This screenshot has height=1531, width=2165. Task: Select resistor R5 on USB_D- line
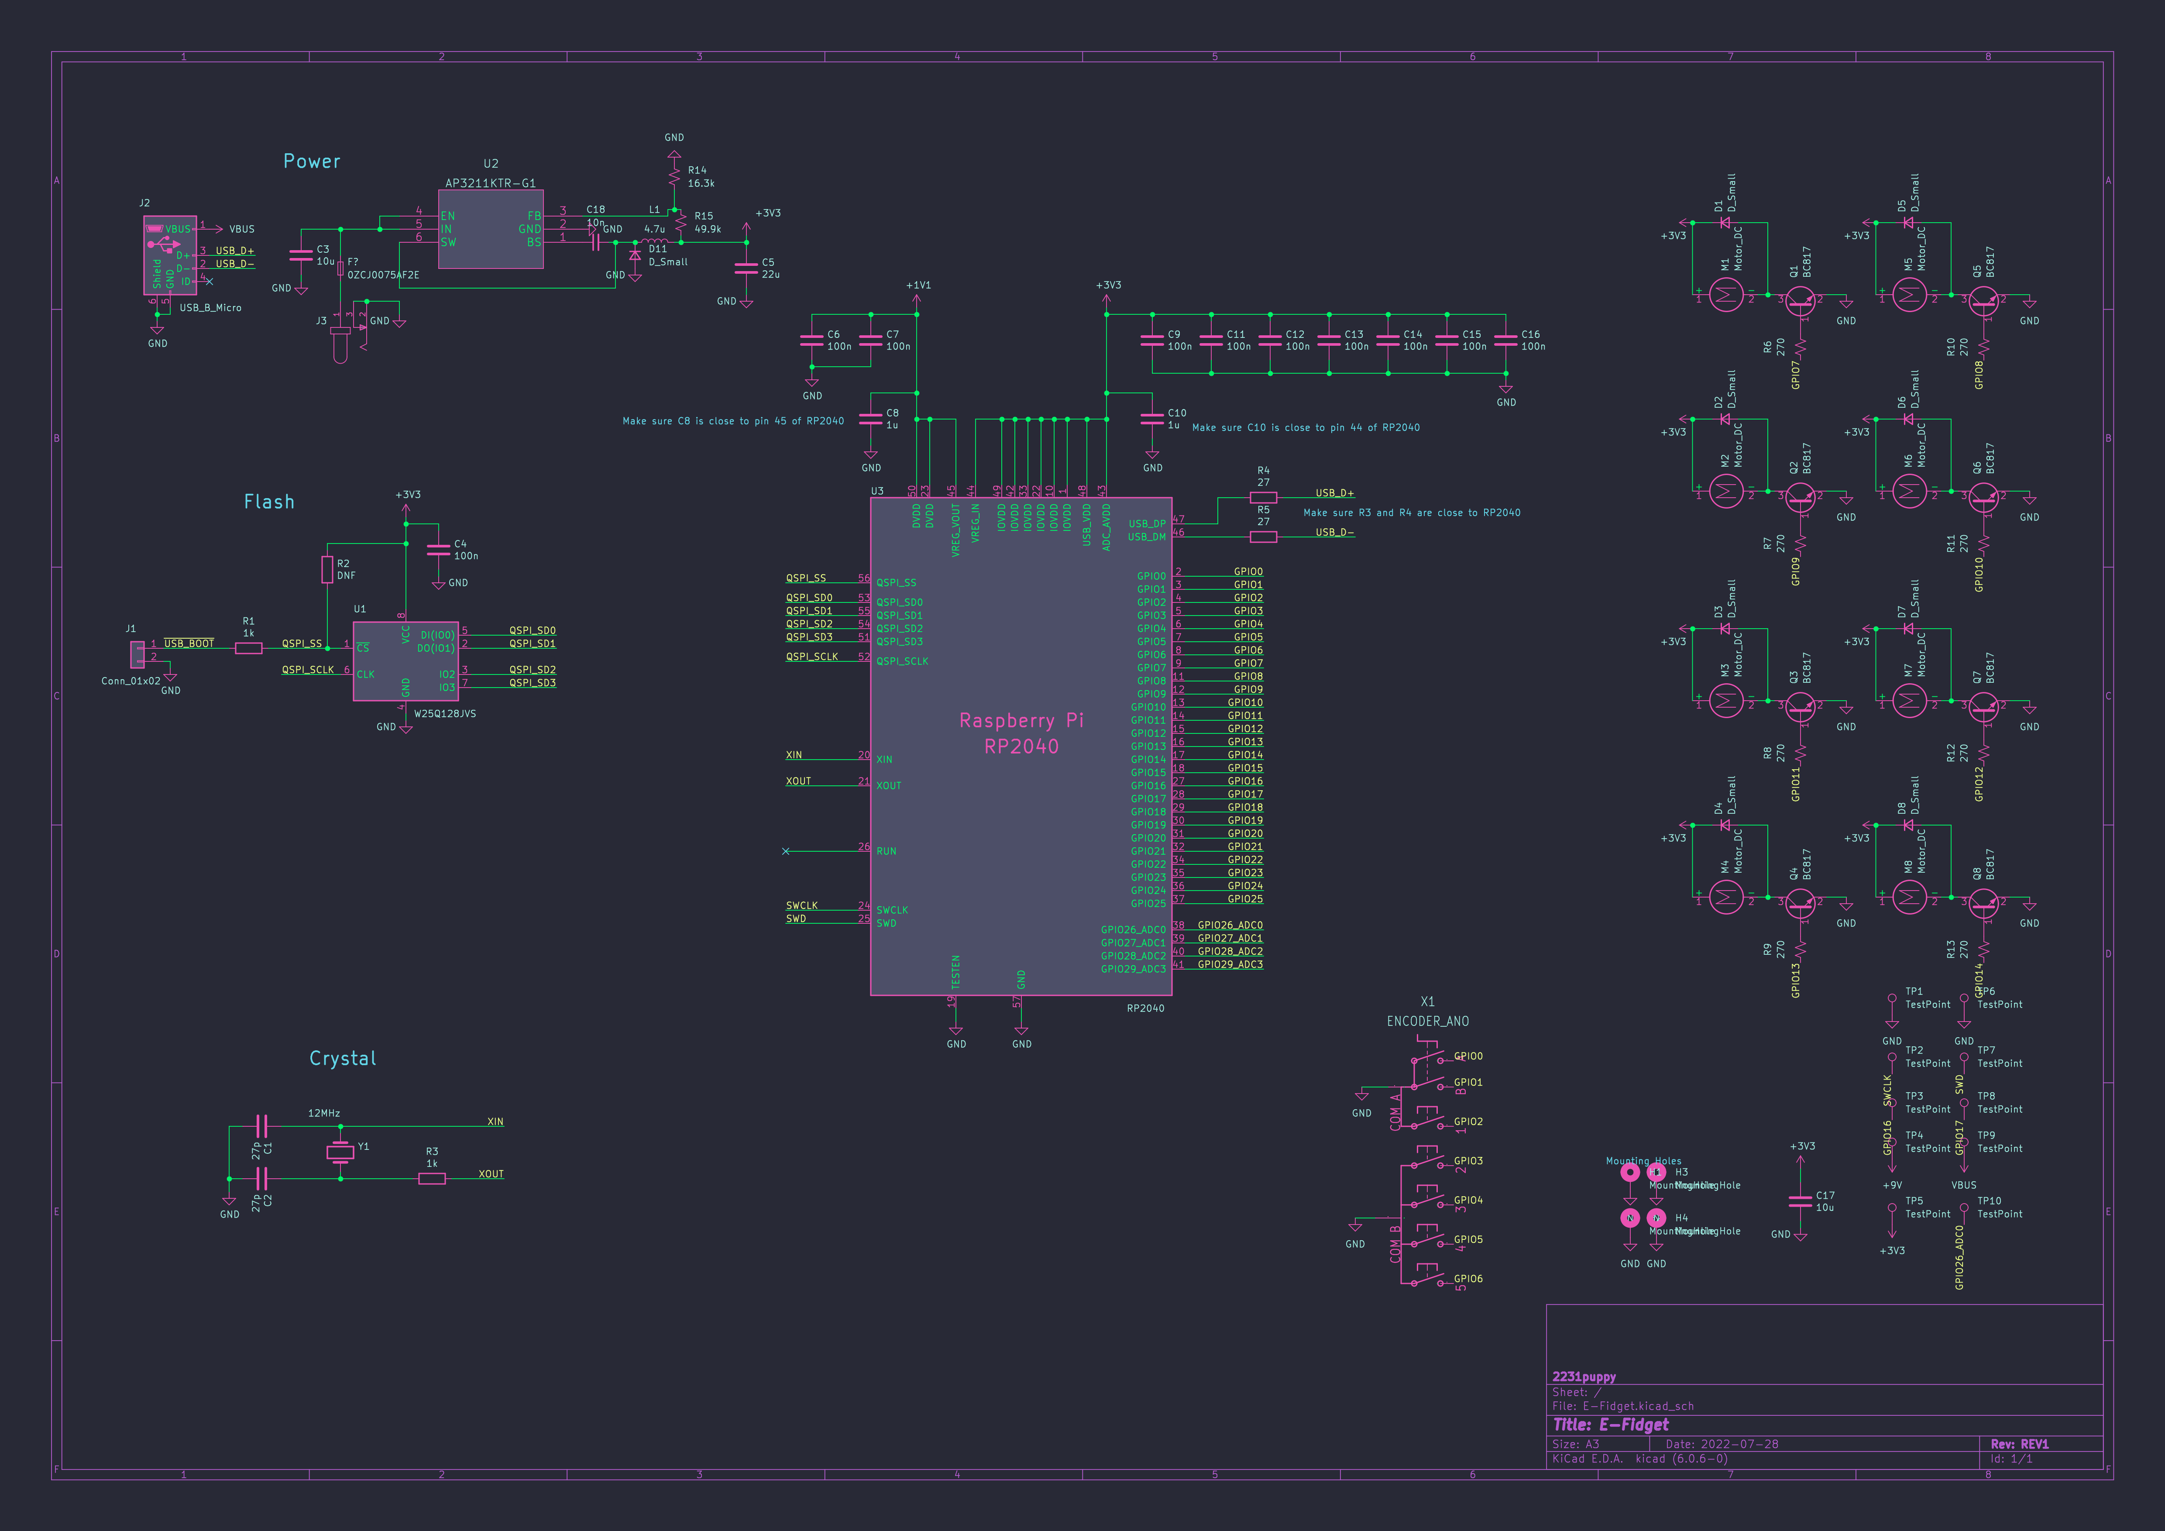pyautogui.click(x=1264, y=537)
